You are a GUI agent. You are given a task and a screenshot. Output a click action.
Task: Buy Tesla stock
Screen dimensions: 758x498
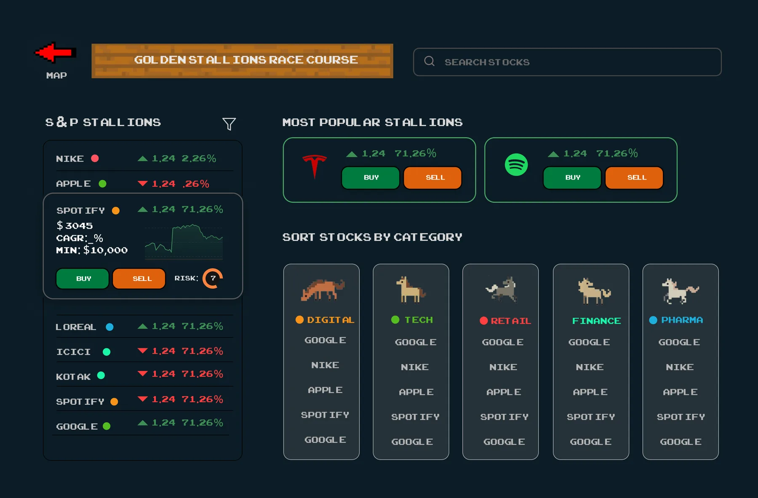[371, 177]
